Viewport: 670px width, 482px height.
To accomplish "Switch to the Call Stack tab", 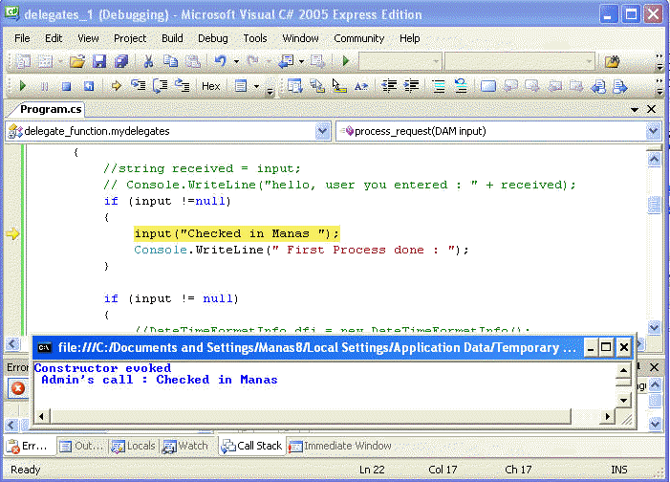I will pyautogui.click(x=251, y=446).
